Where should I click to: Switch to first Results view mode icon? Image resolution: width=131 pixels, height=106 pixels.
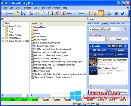tap(109, 46)
